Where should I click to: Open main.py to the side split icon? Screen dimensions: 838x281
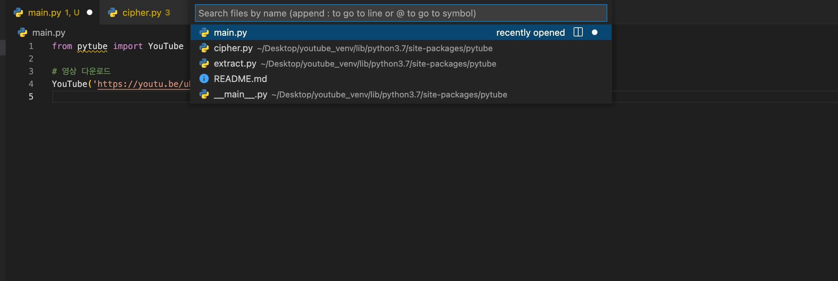578,32
